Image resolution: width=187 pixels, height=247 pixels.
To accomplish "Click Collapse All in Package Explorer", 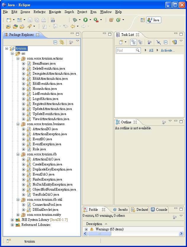I will 55,42.
